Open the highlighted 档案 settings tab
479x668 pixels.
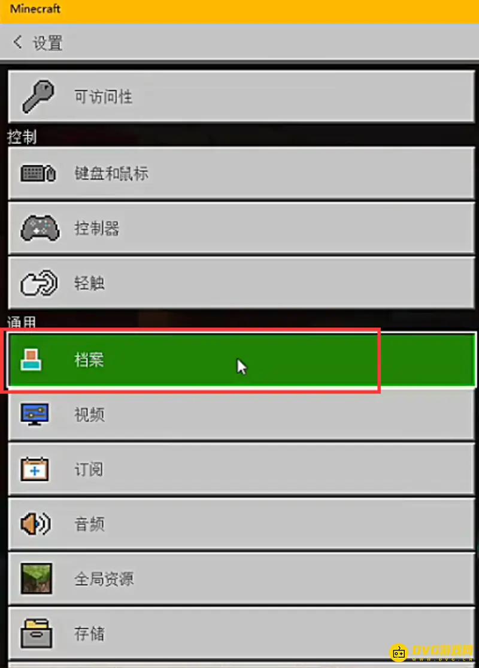click(x=241, y=360)
